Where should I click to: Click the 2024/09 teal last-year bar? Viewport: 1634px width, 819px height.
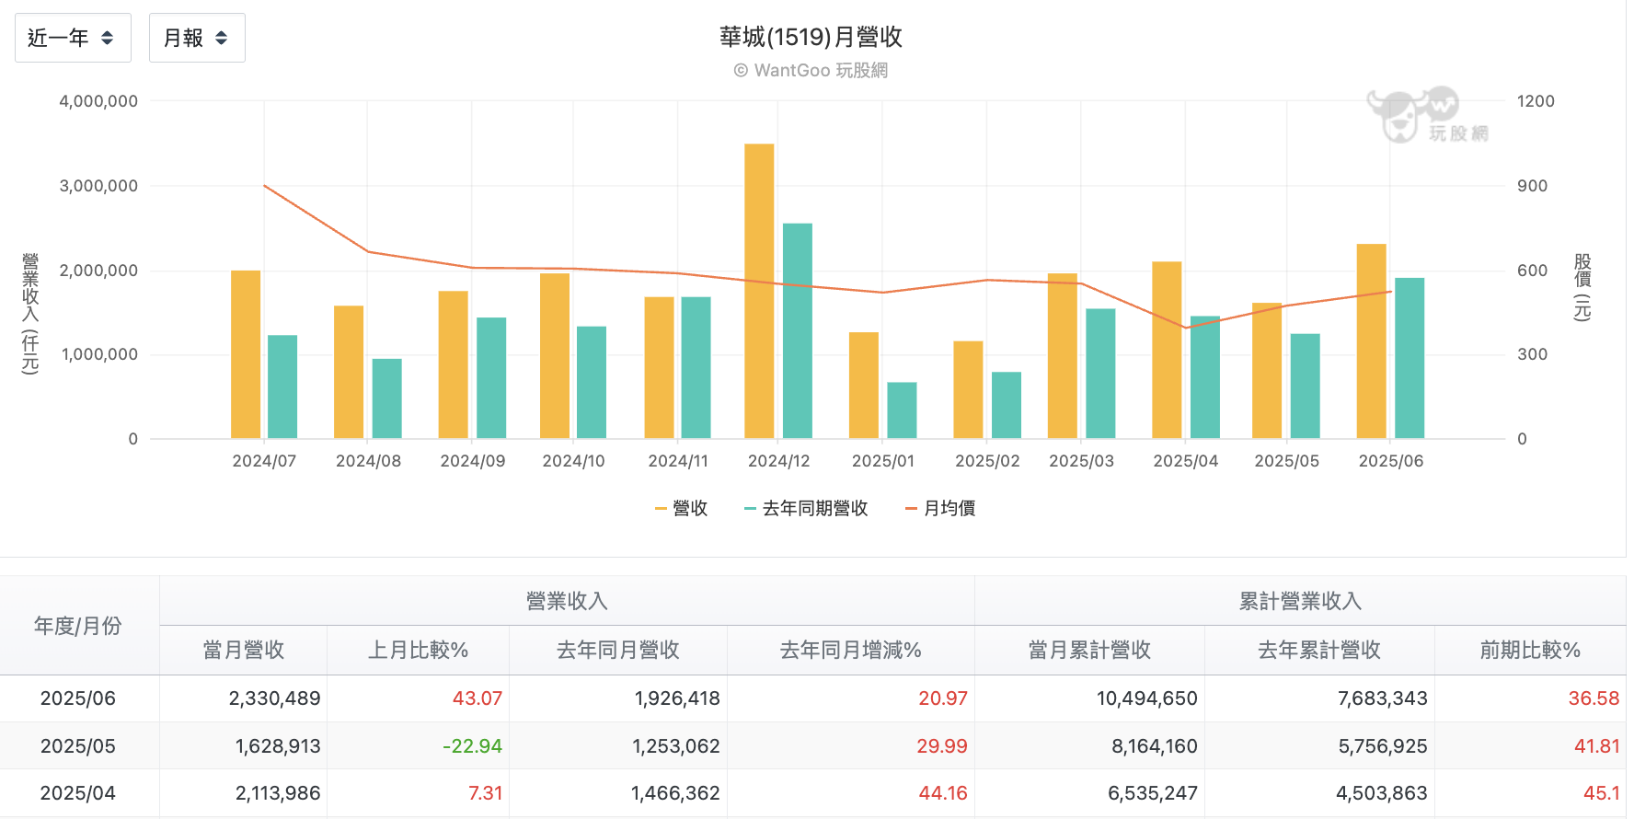pyautogui.click(x=491, y=378)
